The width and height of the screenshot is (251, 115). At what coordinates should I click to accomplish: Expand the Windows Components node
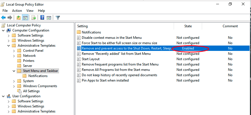click(14, 86)
